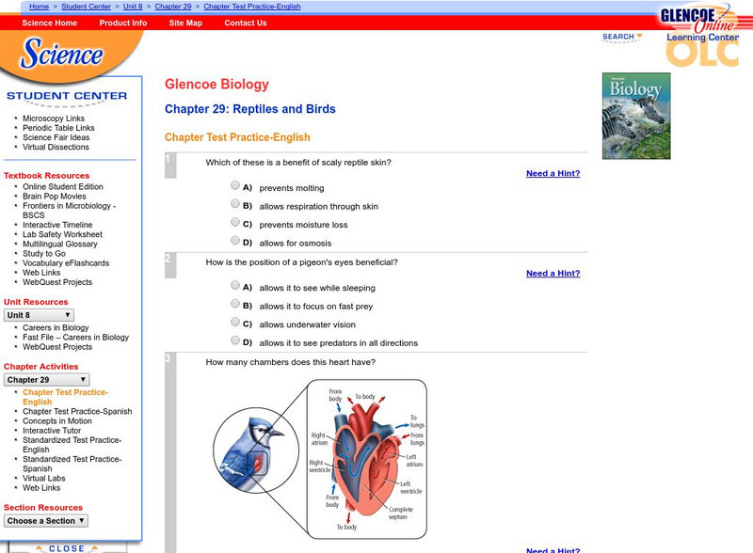This screenshot has width=753, height=553.
Task: Click Need a Hint for question 1
Action: point(553,173)
